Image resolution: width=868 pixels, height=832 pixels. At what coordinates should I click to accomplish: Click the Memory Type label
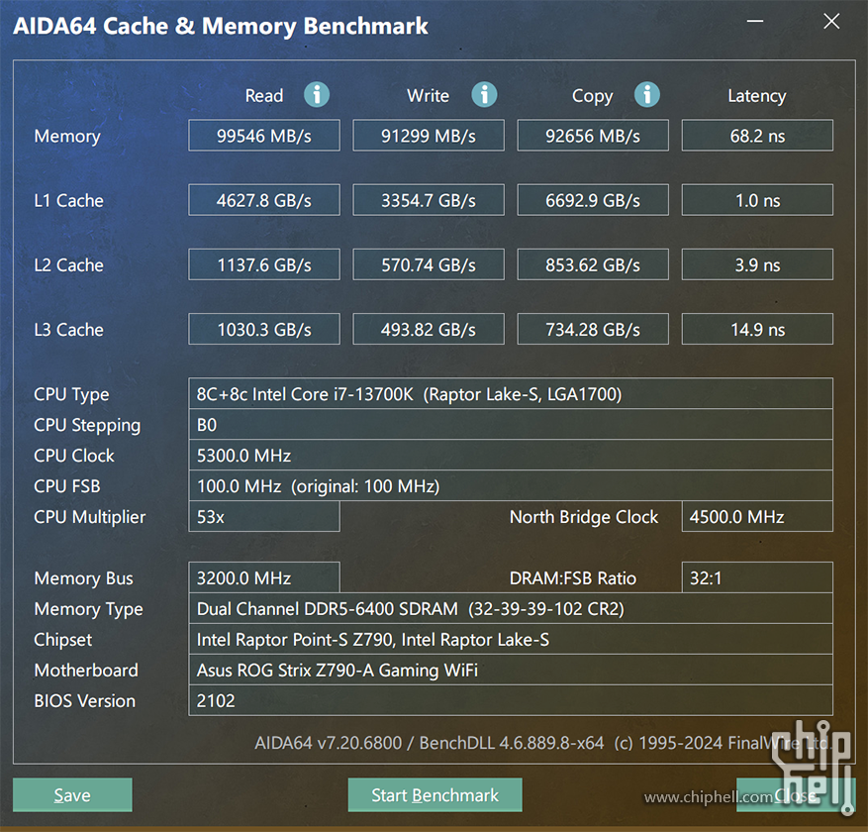click(x=88, y=609)
